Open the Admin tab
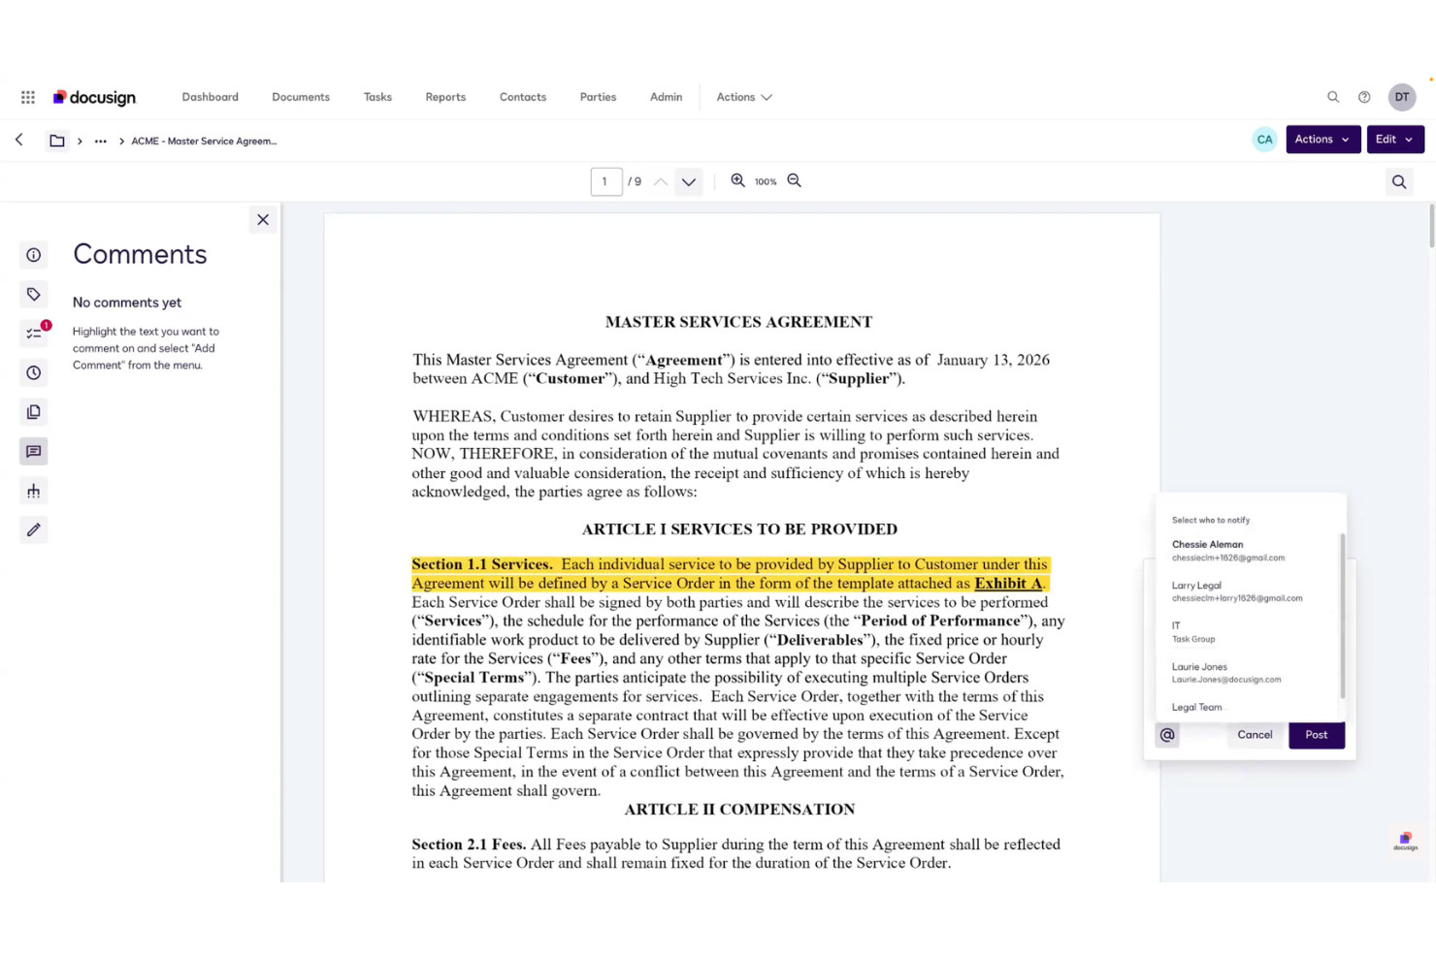Viewport: 1436px width, 957px height. tap(666, 97)
